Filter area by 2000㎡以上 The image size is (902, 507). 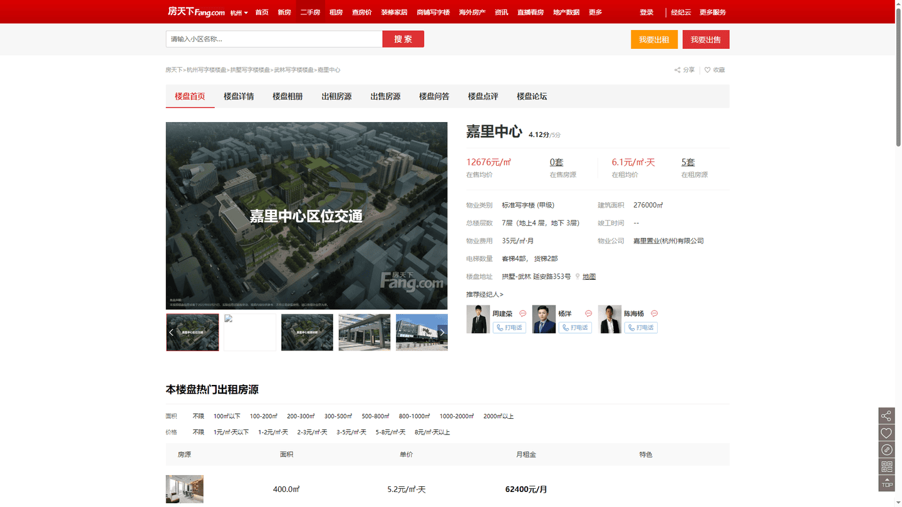coord(499,416)
